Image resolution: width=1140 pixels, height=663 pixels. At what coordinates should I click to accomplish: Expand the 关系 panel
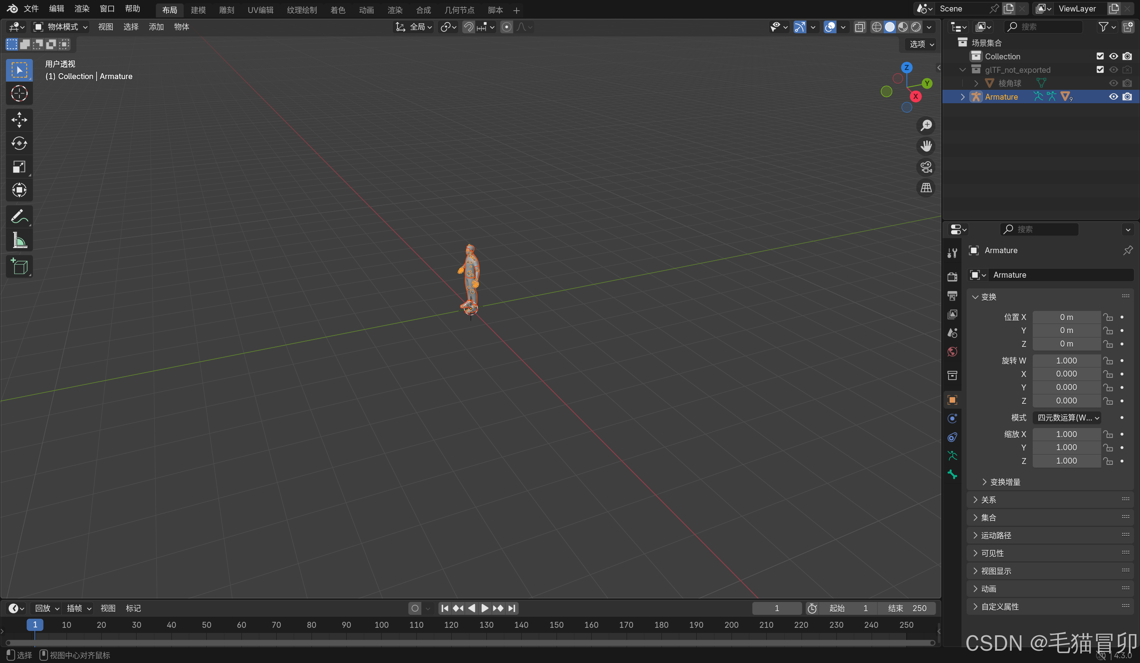(x=988, y=500)
